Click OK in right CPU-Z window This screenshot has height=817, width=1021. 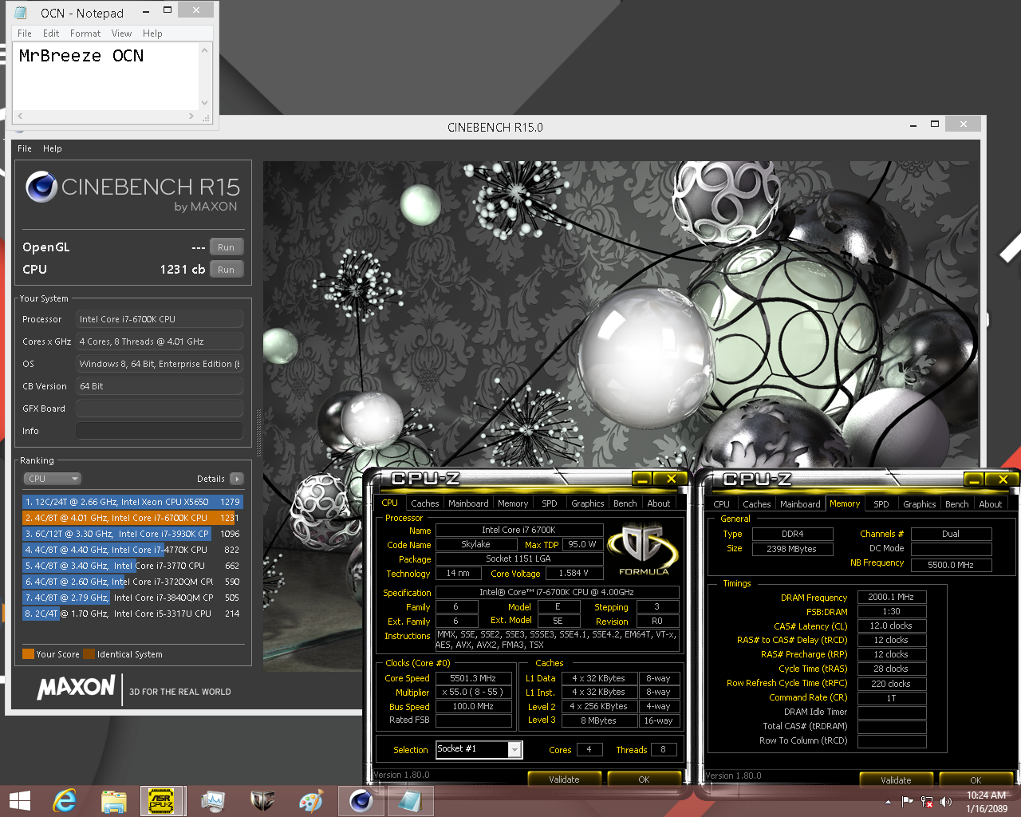click(x=976, y=780)
